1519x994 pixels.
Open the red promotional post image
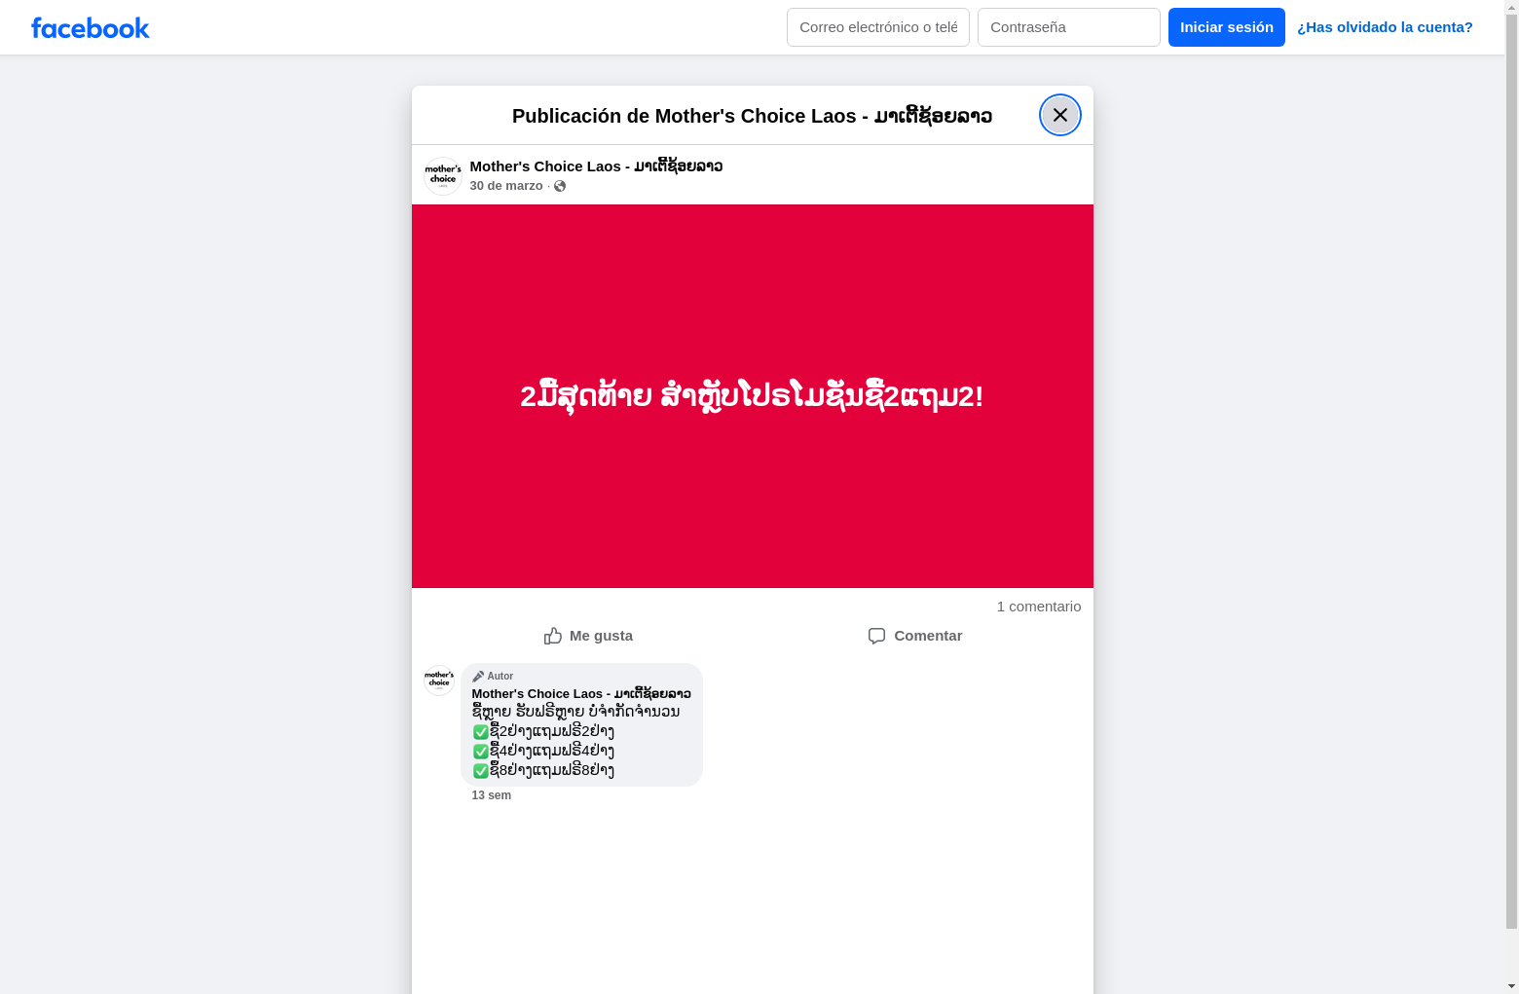click(x=753, y=396)
